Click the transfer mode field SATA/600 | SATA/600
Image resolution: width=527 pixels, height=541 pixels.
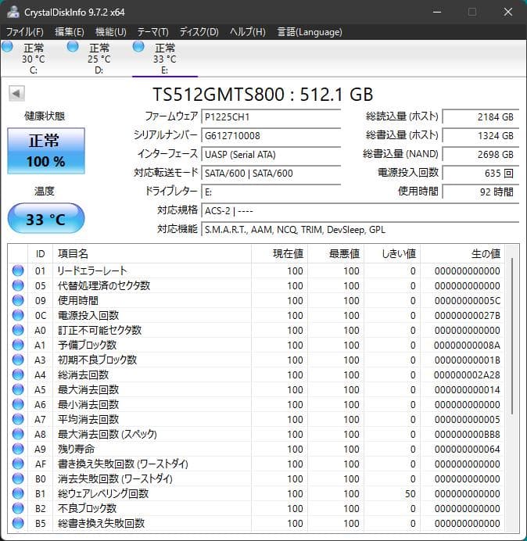tap(271, 173)
